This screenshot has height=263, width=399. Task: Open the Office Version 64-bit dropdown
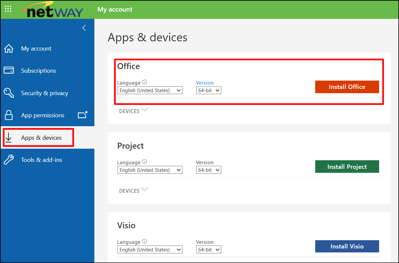209,90
